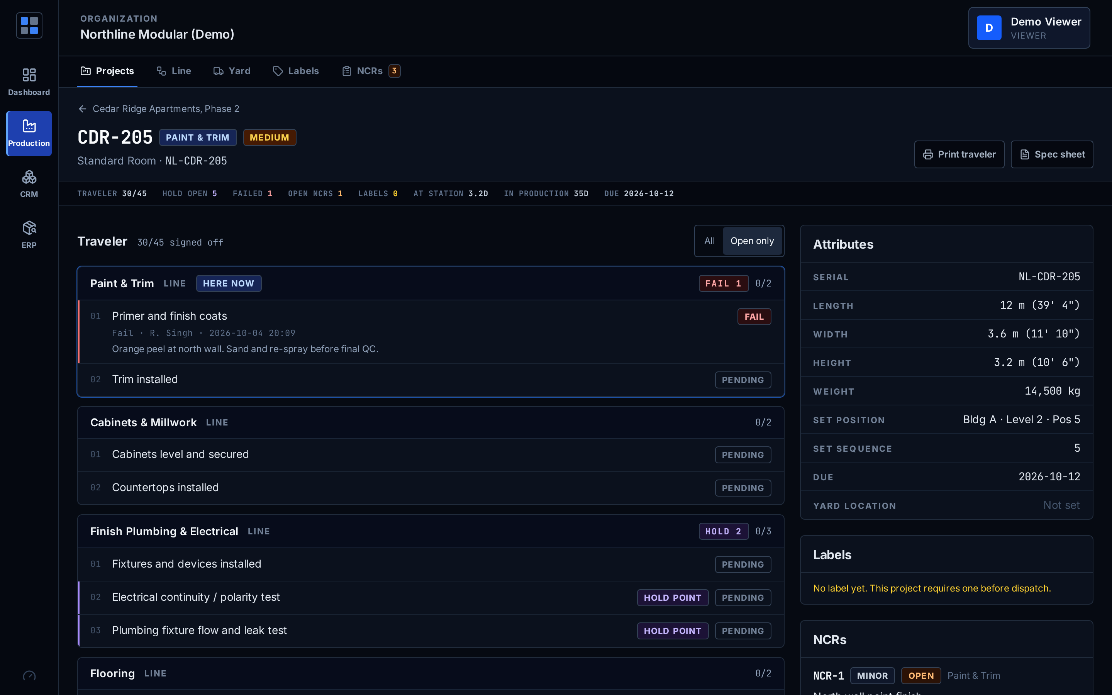1112x695 pixels.
Task: Click the gauge icon at sidebar bottom
Action: click(29, 676)
